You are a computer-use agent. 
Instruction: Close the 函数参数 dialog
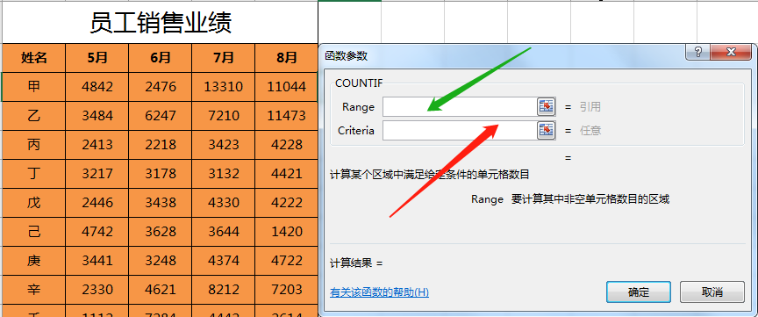click(731, 53)
